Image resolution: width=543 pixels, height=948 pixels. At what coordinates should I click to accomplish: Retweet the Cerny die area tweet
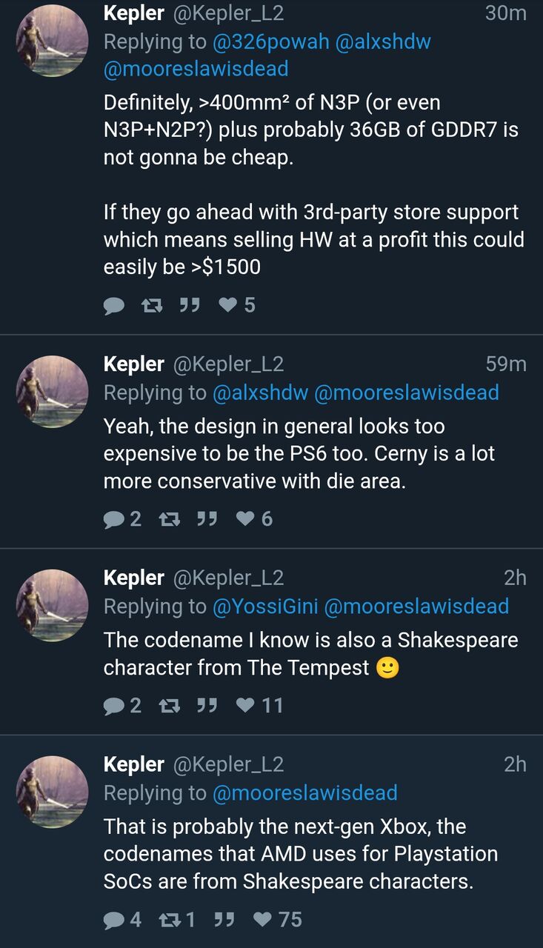(x=170, y=519)
